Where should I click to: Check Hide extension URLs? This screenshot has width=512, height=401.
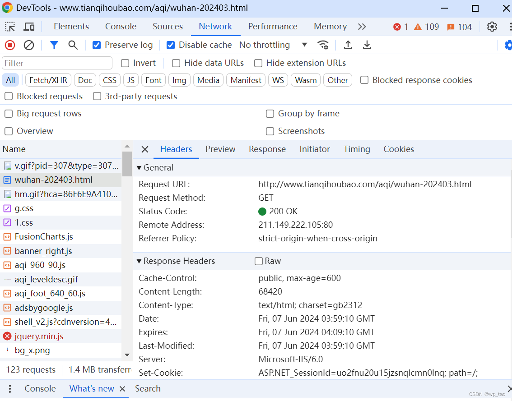(258, 63)
